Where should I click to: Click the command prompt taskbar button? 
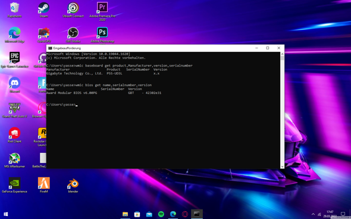[x=197, y=214]
